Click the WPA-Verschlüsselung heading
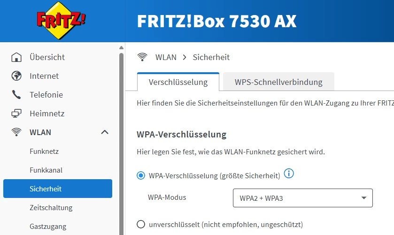This screenshot has height=235, width=394. tap(181, 134)
